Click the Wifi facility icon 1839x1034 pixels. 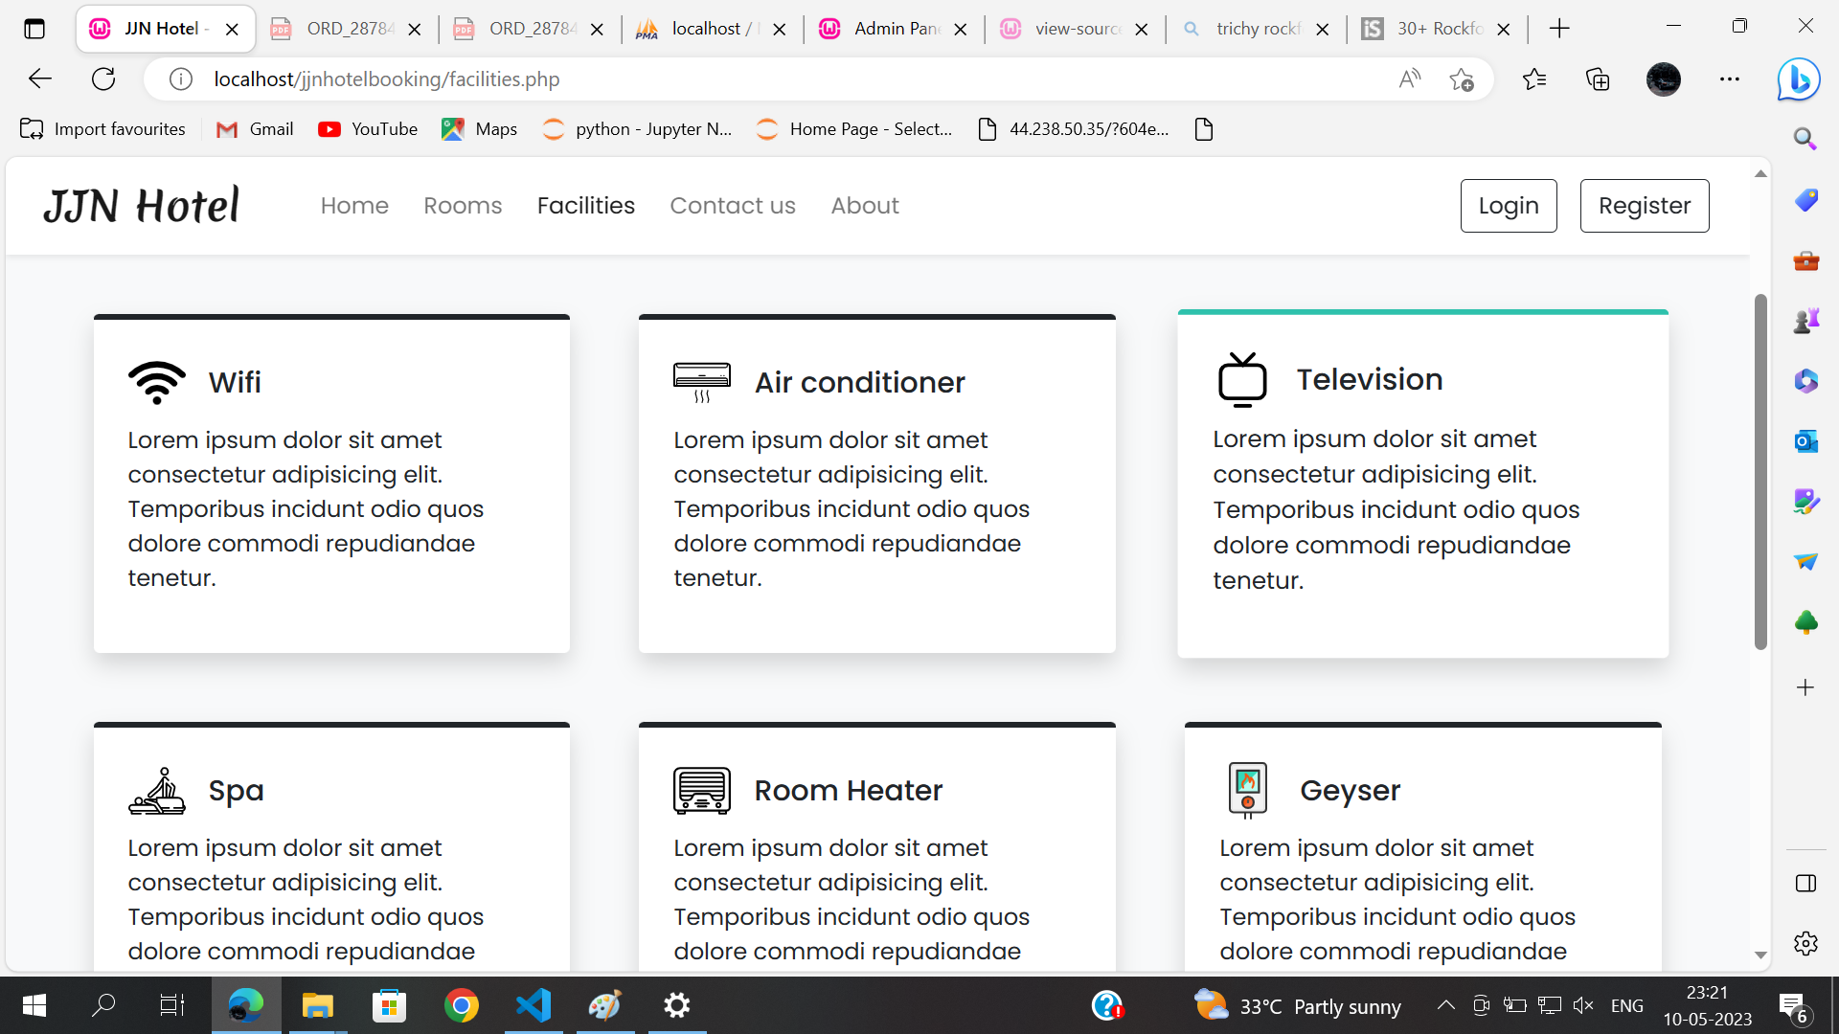click(x=157, y=383)
